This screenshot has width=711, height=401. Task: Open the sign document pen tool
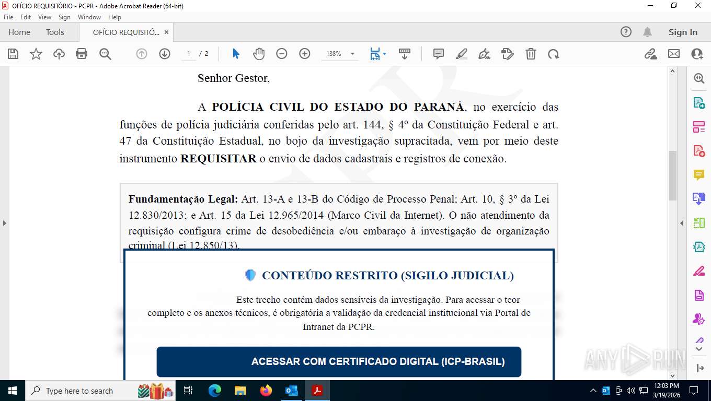click(x=485, y=54)
